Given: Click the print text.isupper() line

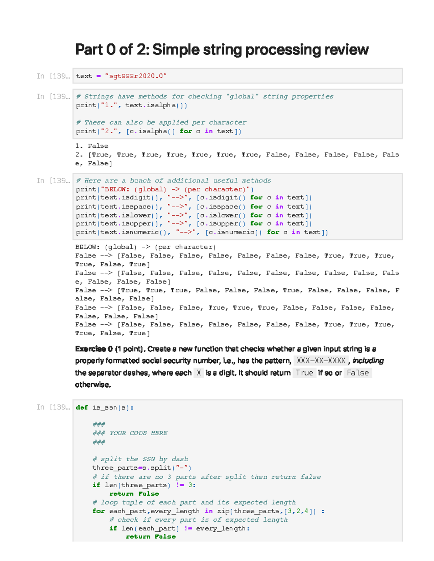Looking at the screenshot, I should coord(193,224).
